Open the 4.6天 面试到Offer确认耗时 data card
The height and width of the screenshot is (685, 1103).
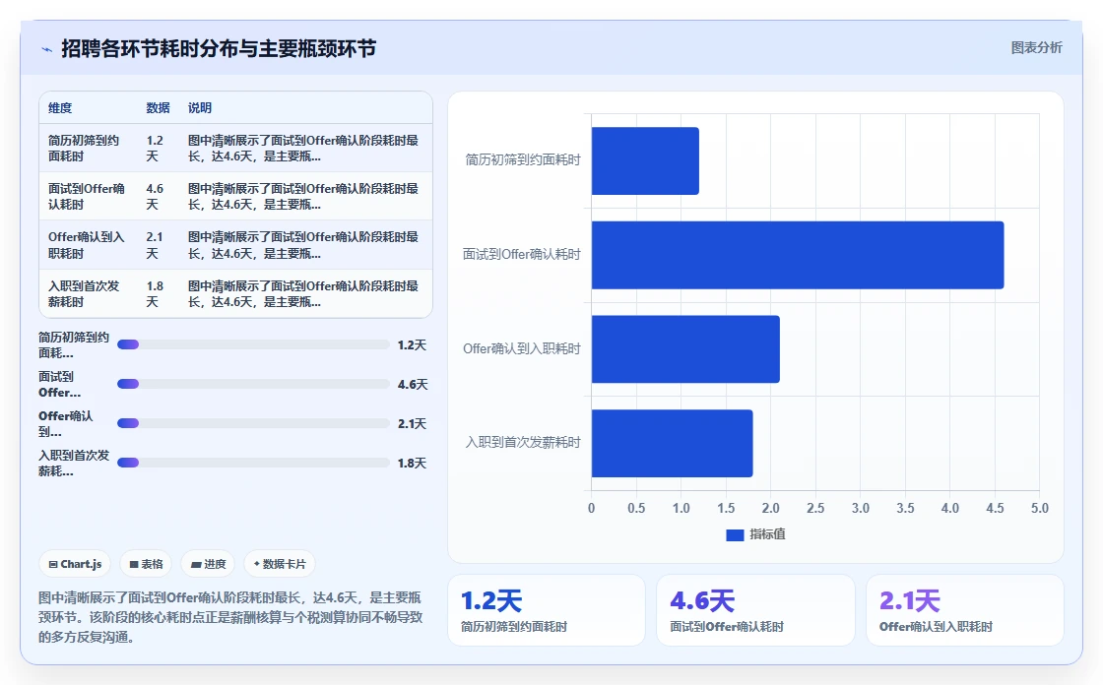[755, 610]
